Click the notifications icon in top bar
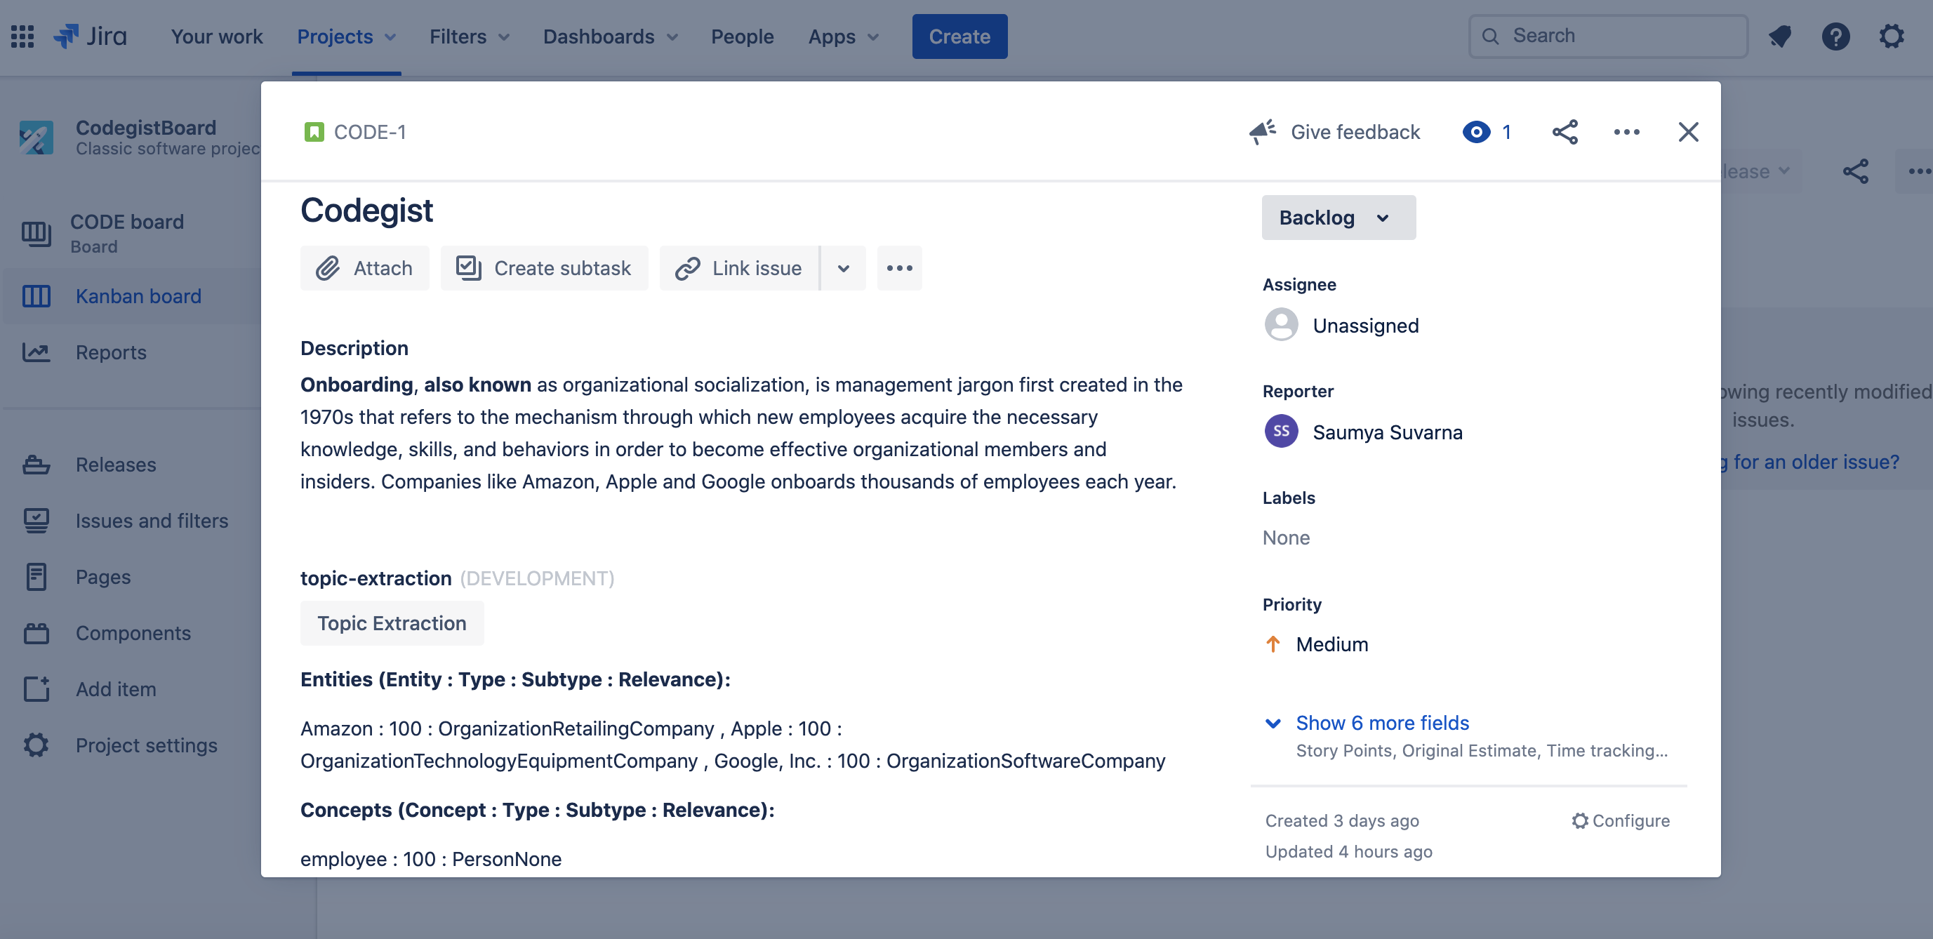 (x=1779, y=36)
